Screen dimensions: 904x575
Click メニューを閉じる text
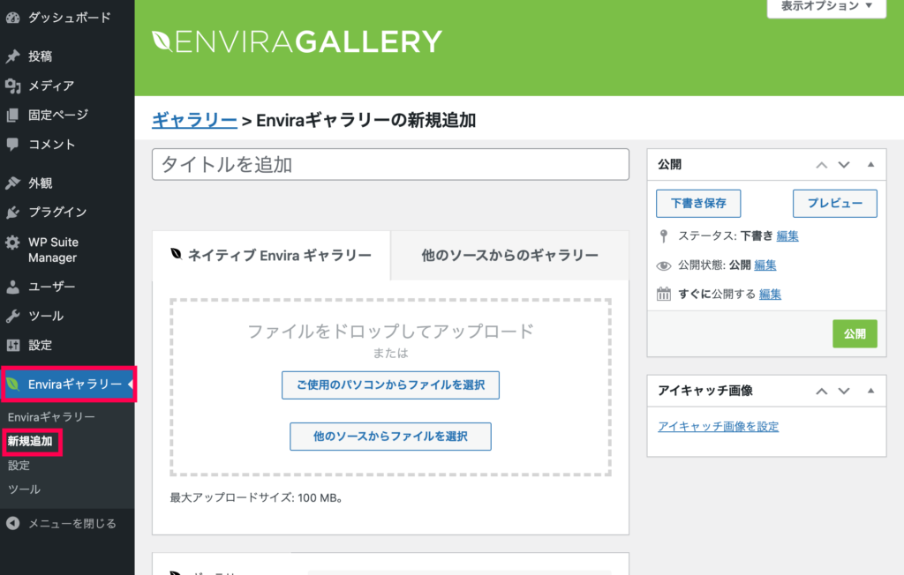tap(72, 524)
